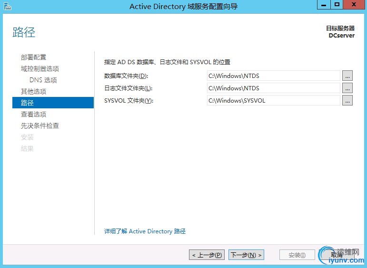This screenshot has height=268, width=367.
Task: Maximize the configuration wizard window
Action: [337, 5]
